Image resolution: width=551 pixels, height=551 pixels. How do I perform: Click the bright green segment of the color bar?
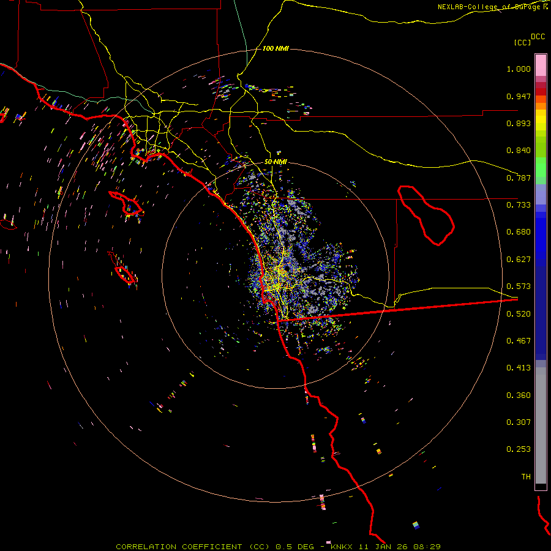(541, 167)
